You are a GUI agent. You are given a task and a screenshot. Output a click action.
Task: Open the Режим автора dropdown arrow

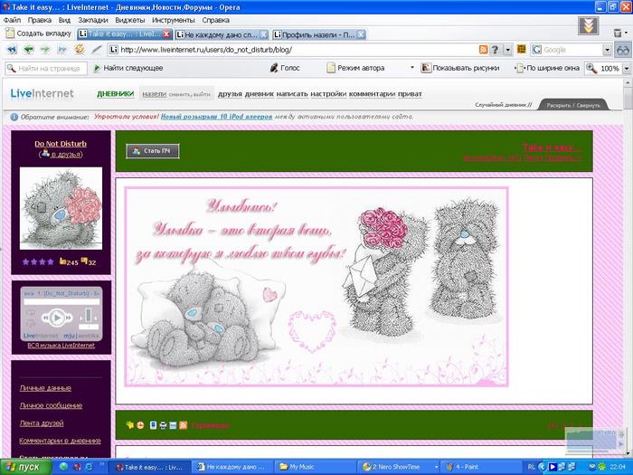click(x=412, y=68)
